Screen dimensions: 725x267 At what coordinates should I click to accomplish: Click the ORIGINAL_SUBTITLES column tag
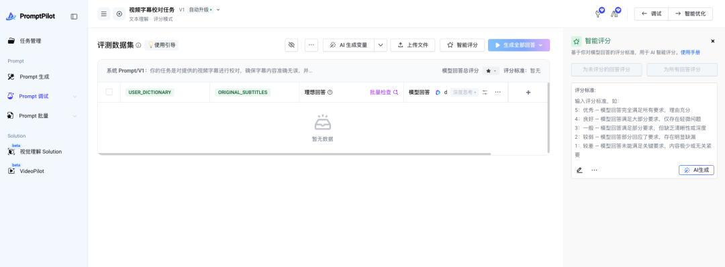pos(243,92)
